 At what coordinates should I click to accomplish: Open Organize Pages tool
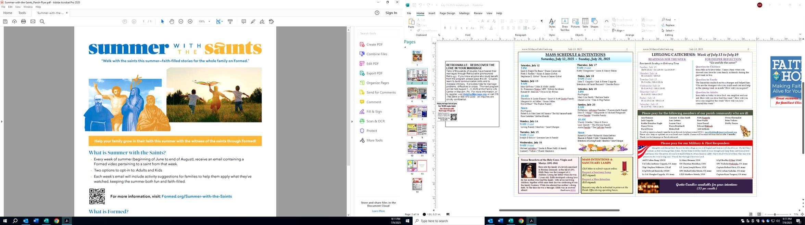(x=374, y=83)
